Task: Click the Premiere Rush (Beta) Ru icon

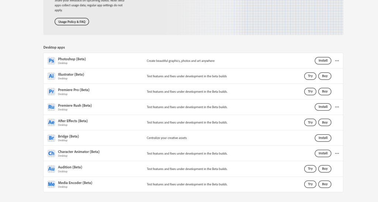Action: (51, 107)
